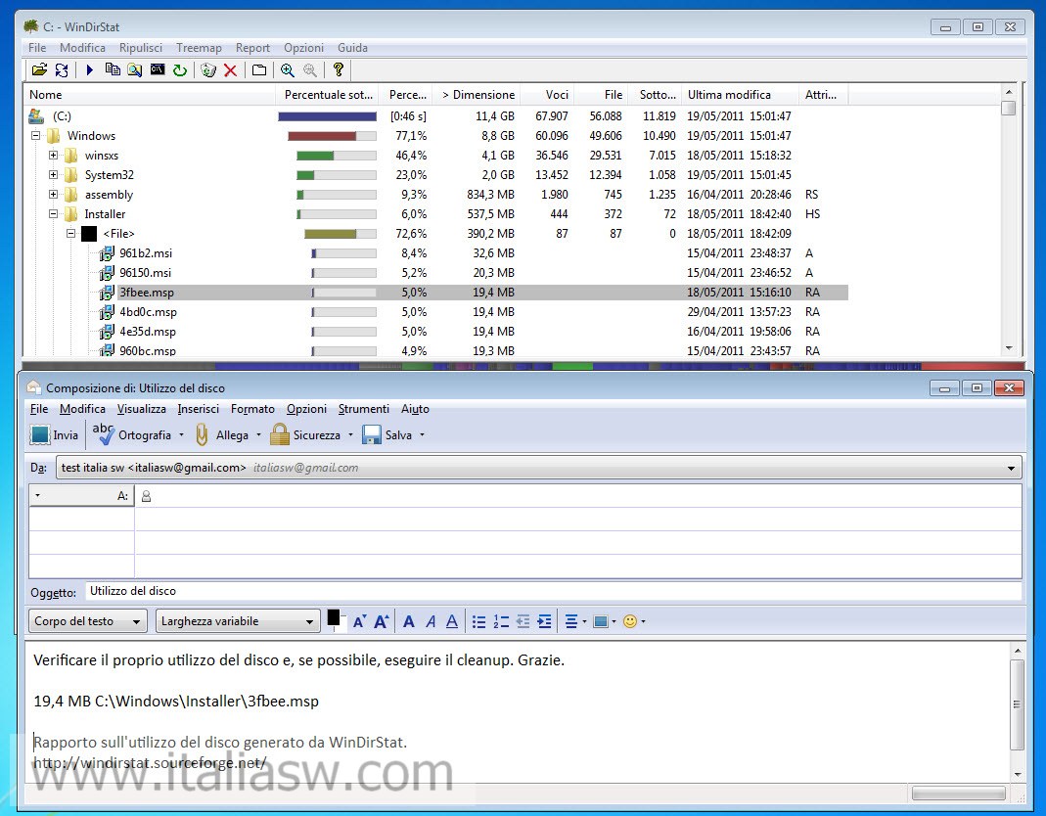Open the text alignment dropdown
The image size is (1046, 816).
coord(575,622)
